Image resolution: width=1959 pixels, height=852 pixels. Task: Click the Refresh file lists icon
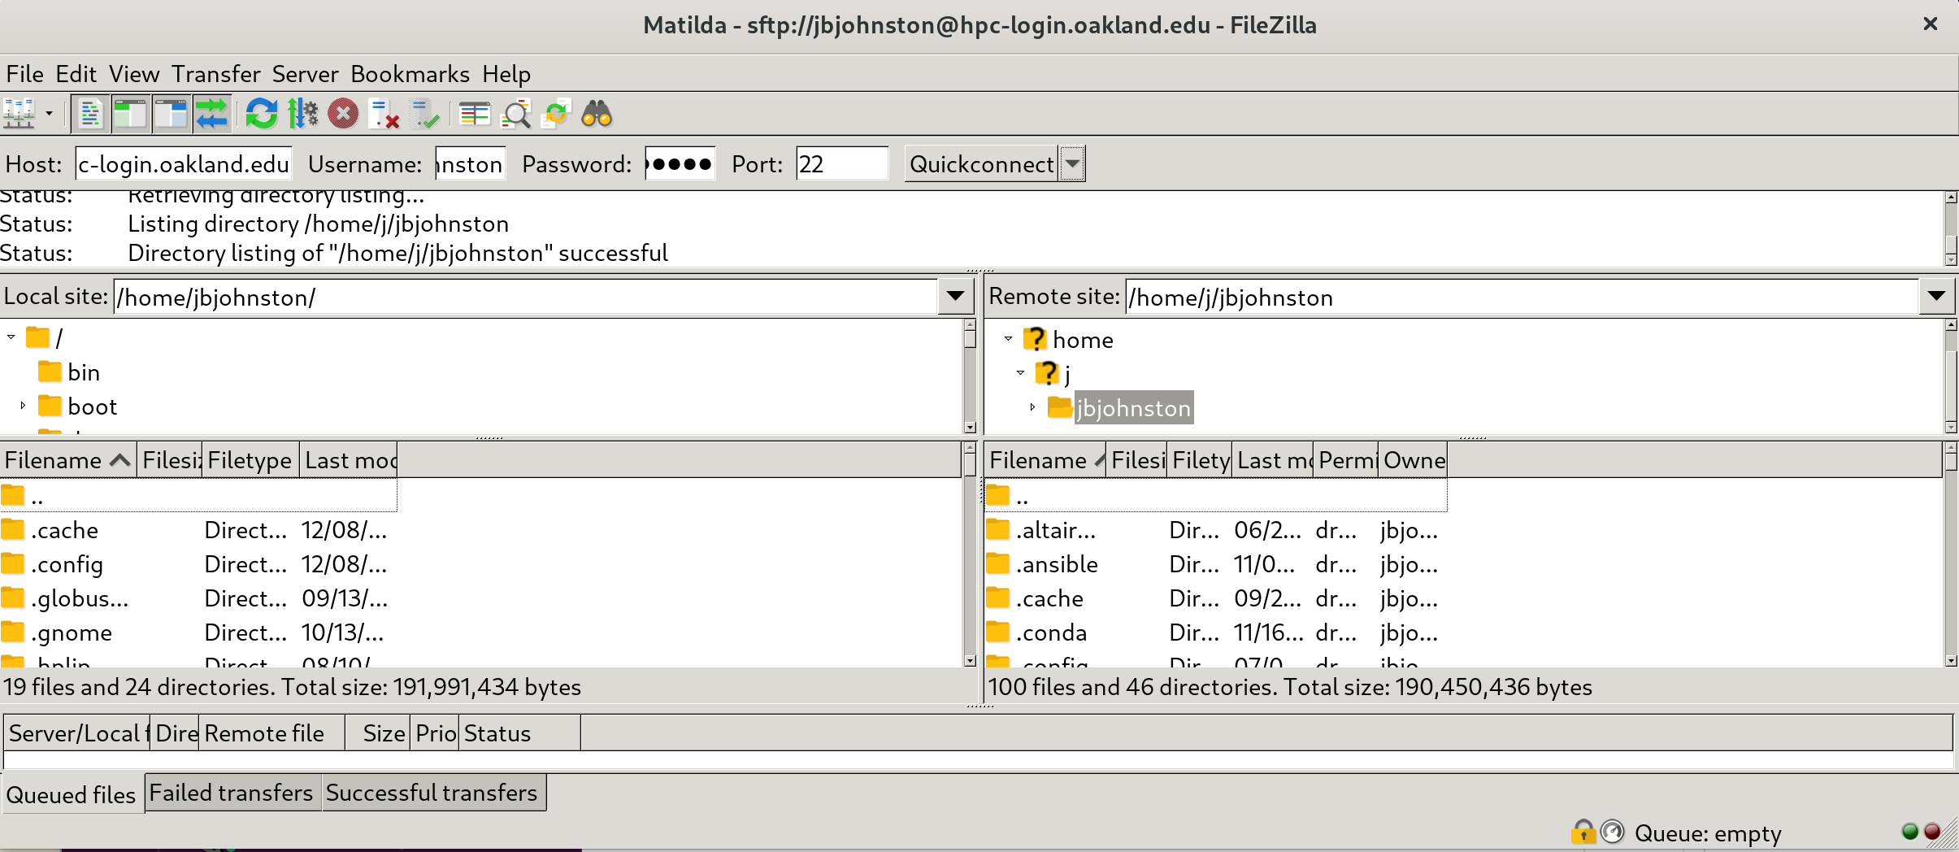261,114
